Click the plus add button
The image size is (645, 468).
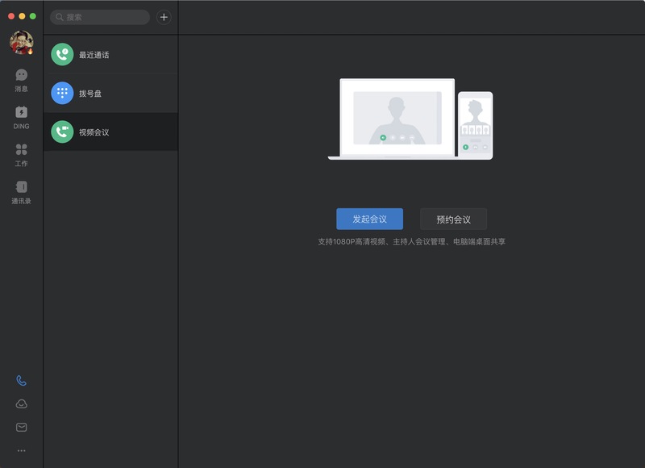(164, 17)
